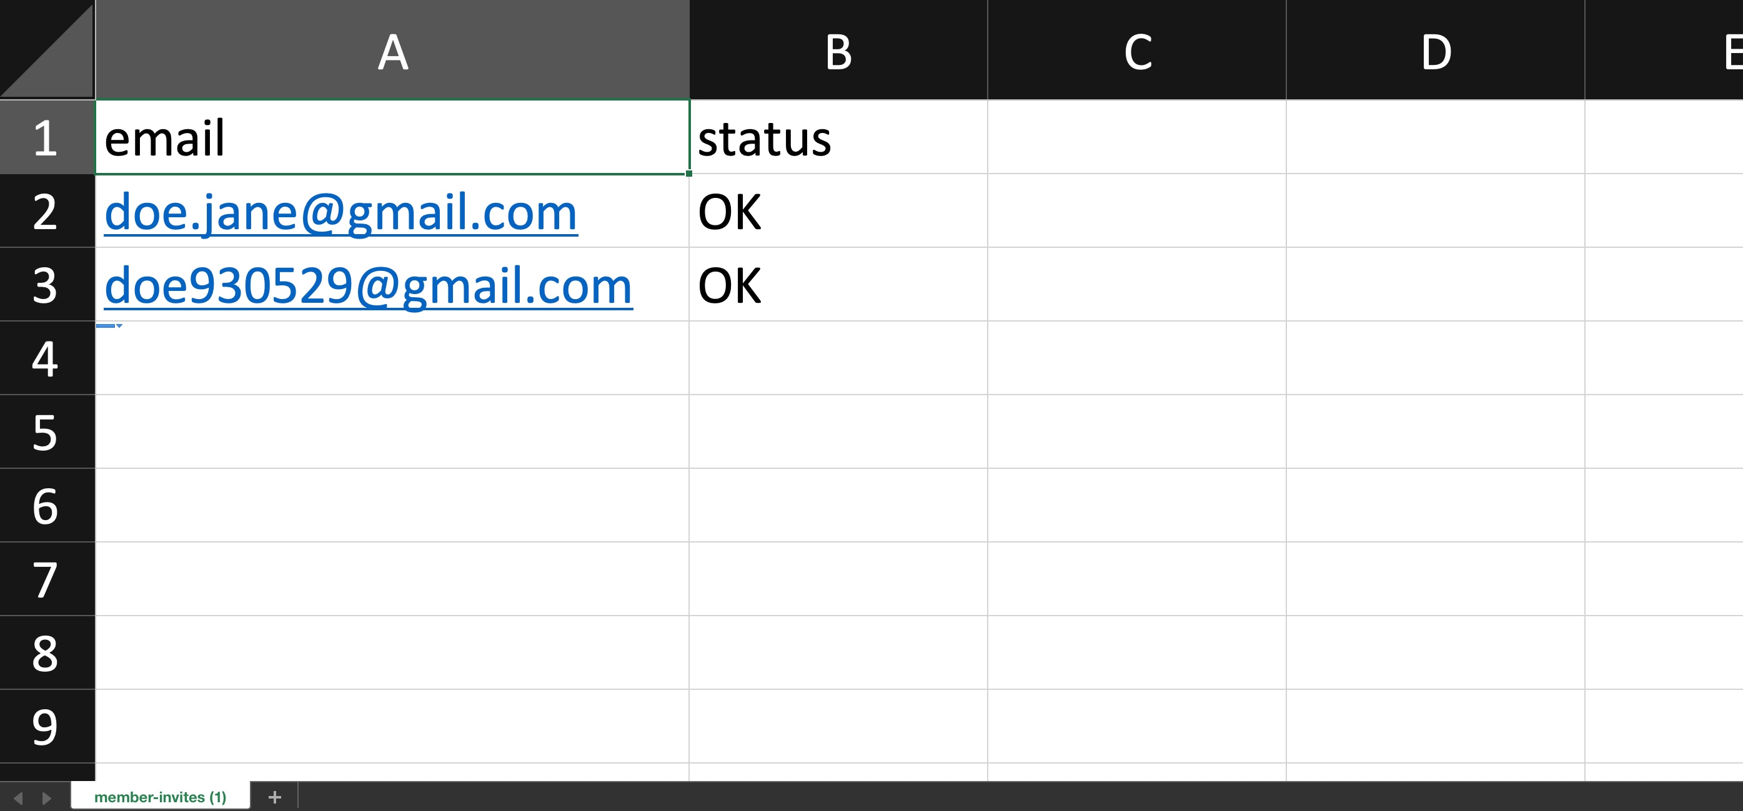This screenshot has height=811, width=1743.
Task: Select column C header
Action: click(1137, 50)
